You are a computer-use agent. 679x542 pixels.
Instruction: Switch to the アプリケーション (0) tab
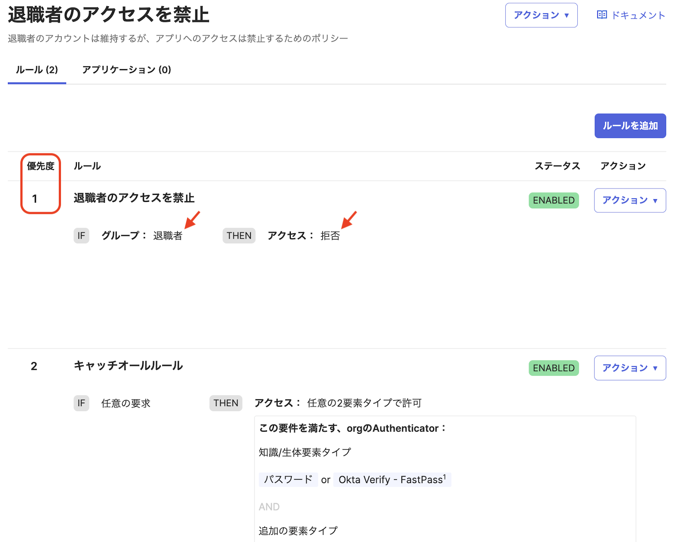[126, 70]
